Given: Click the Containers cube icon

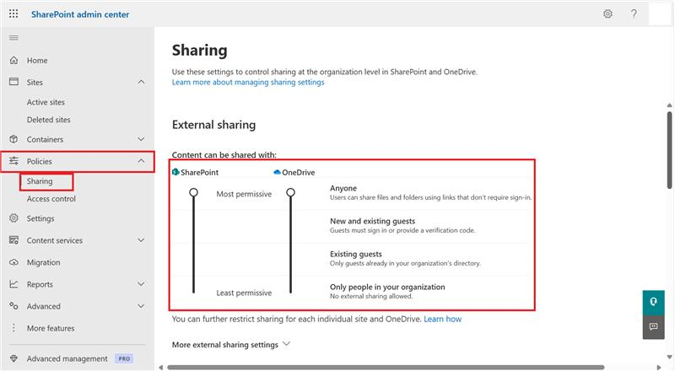Looking at the screenshot, I should pos(13,139).
